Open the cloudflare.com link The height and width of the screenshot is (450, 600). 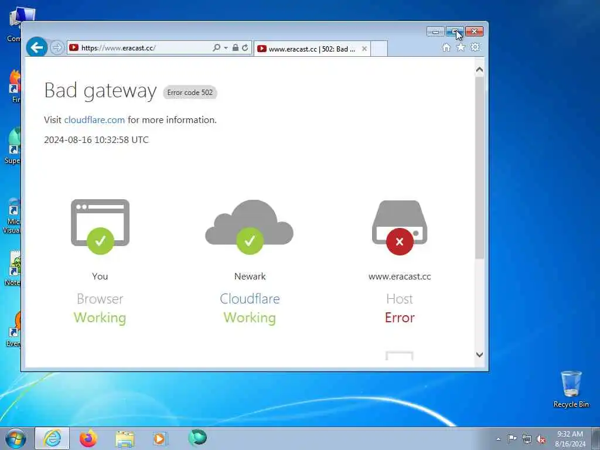pyautogui.click(x=94, y=120)
